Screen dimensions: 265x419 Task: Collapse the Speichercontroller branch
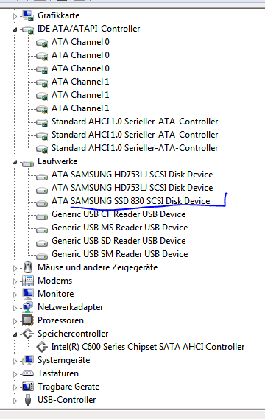coord(15,334)
